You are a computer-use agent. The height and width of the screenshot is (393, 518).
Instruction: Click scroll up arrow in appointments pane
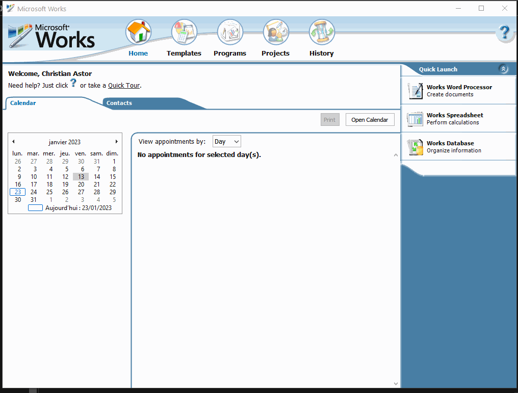click(x=396, y=155)
